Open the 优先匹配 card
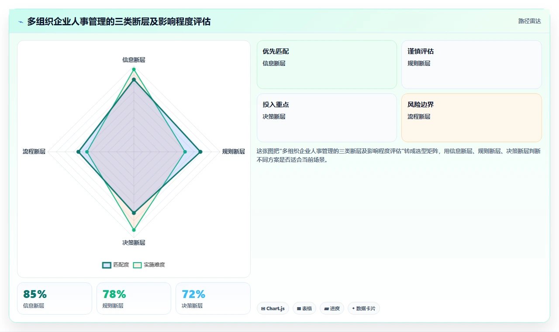Screen dimensions: 559x332 click(327, 65)
